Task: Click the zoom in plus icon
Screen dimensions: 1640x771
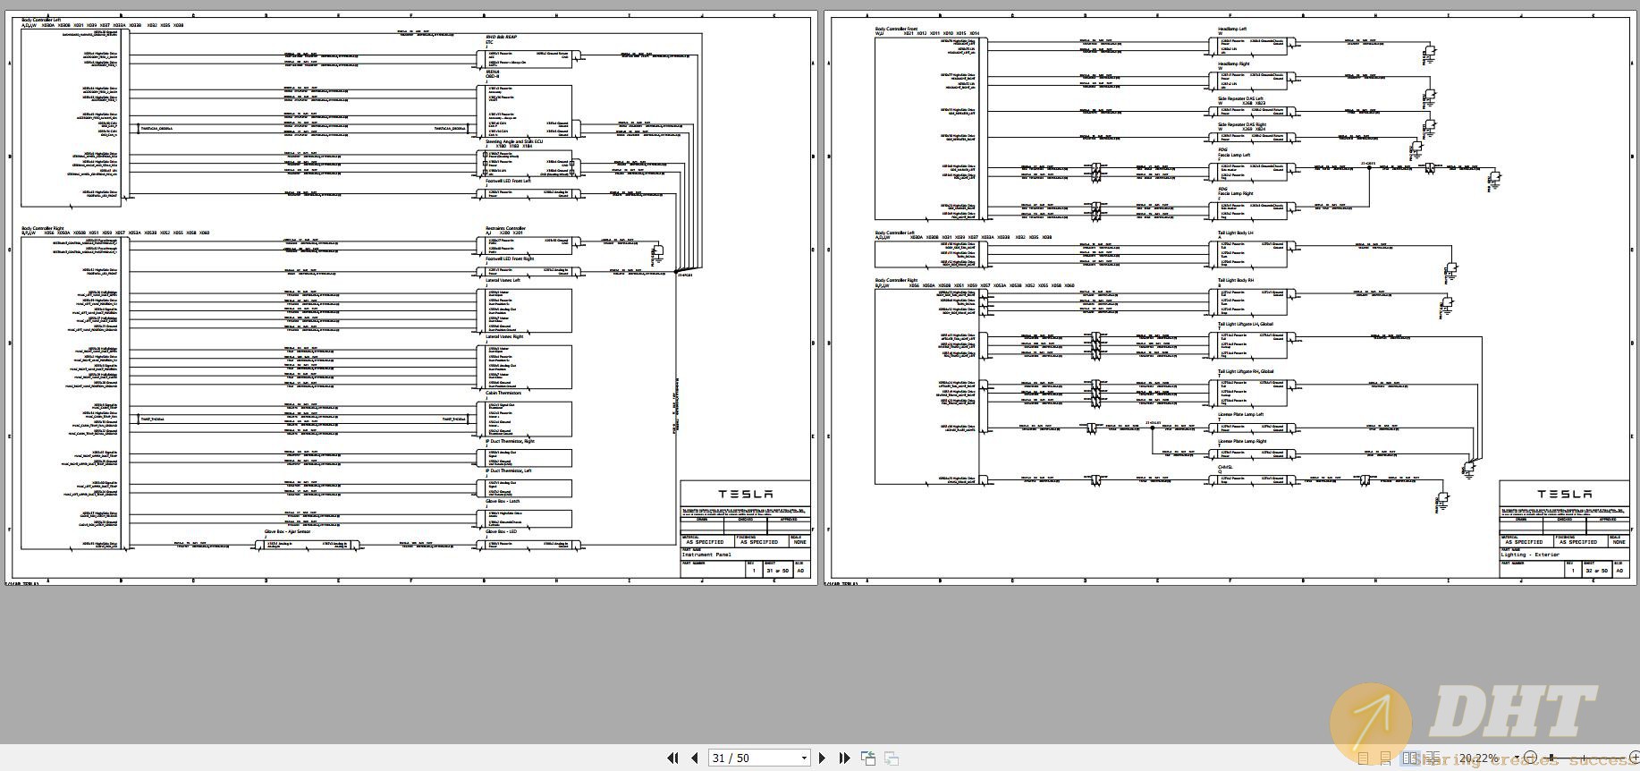Action: 1633,758
